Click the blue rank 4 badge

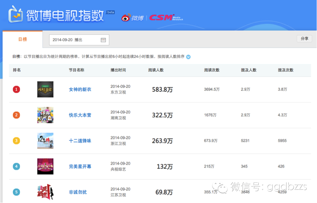point(16,166)
